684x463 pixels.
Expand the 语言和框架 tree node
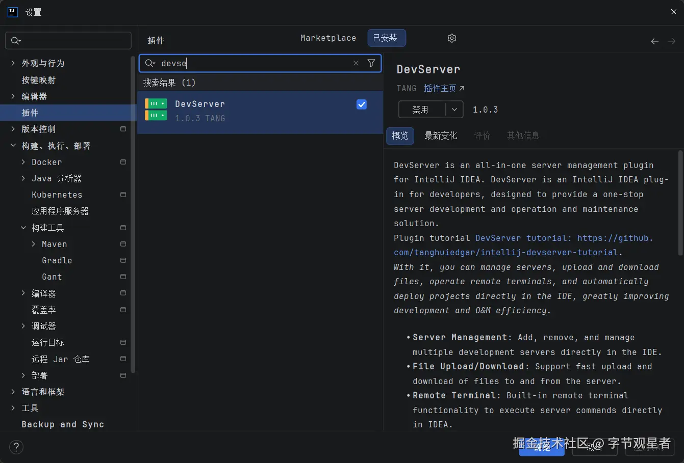point(13,392)
